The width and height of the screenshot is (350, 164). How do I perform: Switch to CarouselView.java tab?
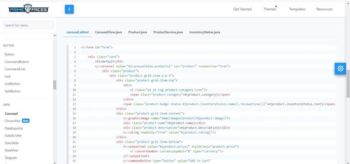(x=108, y=32)
